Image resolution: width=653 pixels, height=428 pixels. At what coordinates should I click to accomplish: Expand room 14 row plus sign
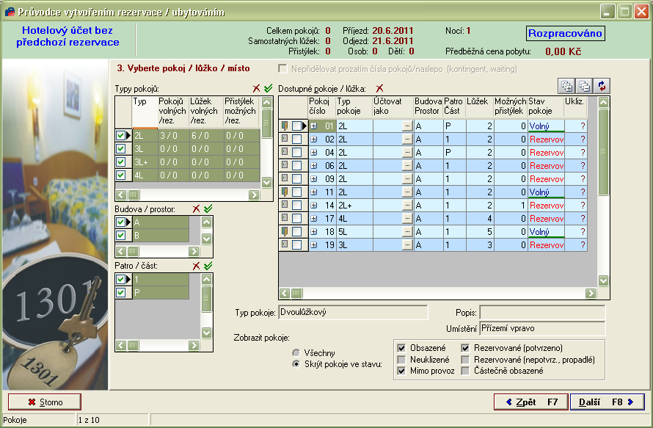(313, 206)
